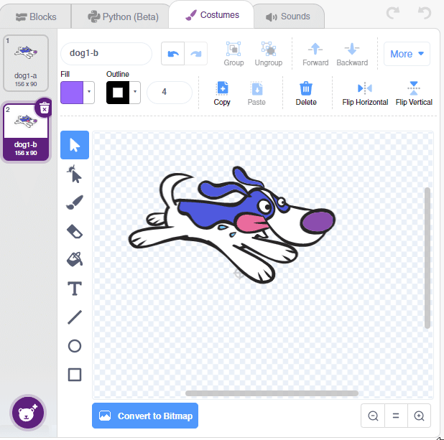Select the Fill bucket tool

coord(75,259)
